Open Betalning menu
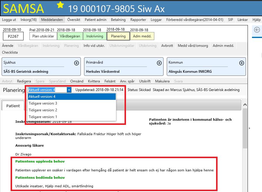 tap(118, 20)
